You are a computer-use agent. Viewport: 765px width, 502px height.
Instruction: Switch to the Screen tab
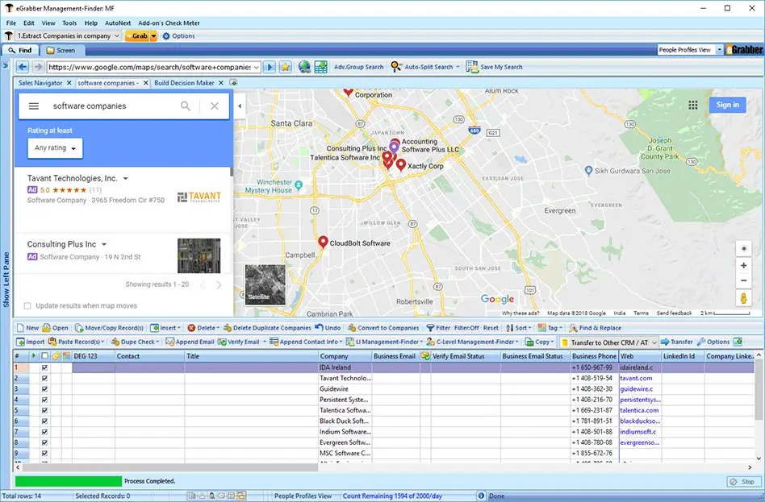coord(61,50)
